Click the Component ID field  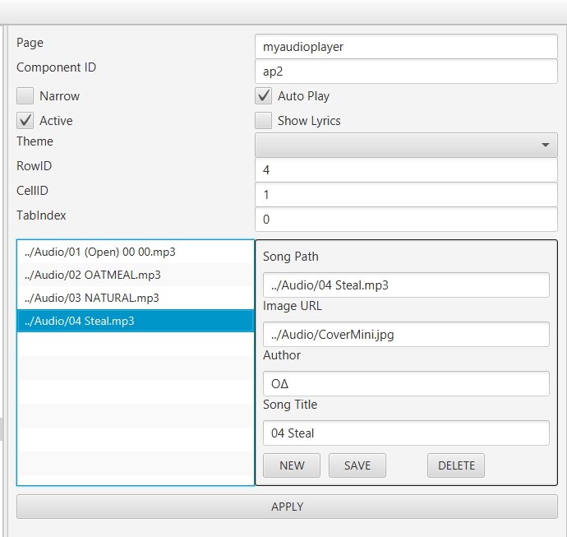[406, 72]
